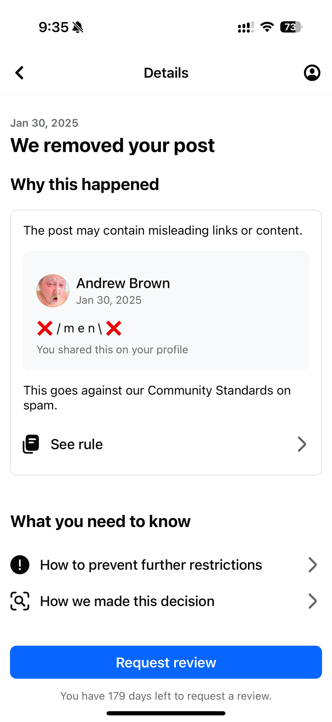Viewport: 332px width, 722px height.
Task: Tap the cellular signal bars icon
Action: click(x=246, y=27)
